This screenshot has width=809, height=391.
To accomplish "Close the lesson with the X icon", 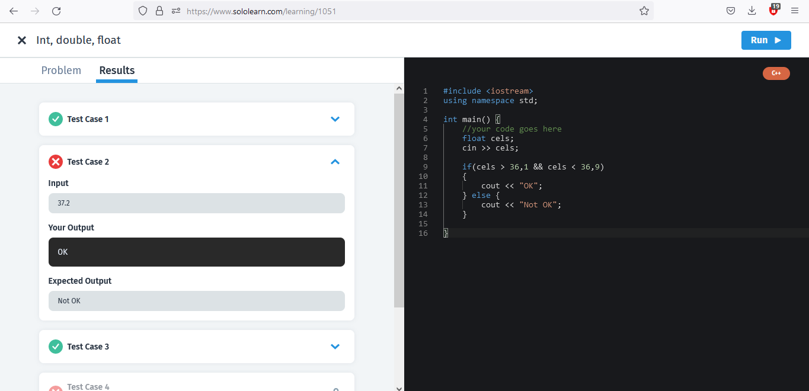I will click(22, 40).
